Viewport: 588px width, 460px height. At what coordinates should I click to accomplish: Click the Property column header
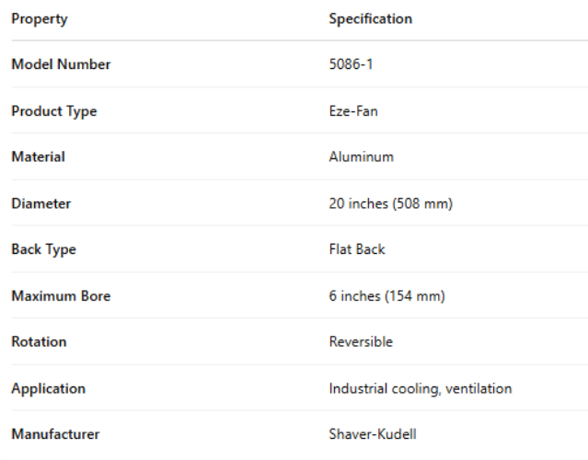point(40,18)
